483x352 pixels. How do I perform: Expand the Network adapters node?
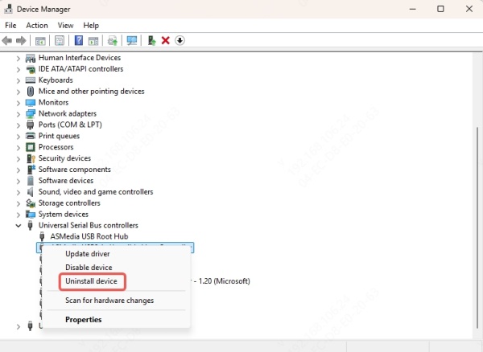19,114
